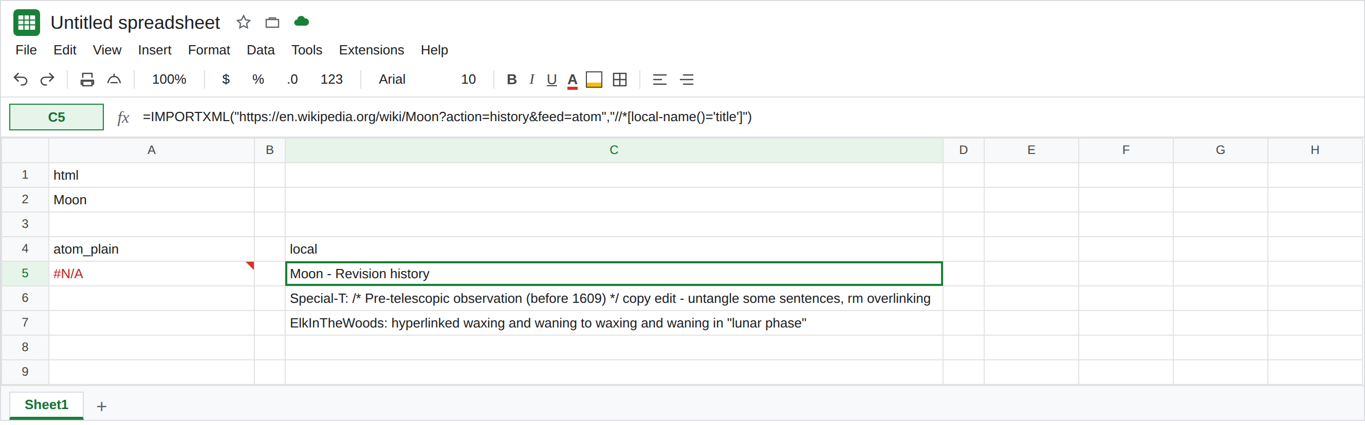This screenshot has width=1365, height=425.
Task: Click the Undo arrow
Action: coord(21,80)
